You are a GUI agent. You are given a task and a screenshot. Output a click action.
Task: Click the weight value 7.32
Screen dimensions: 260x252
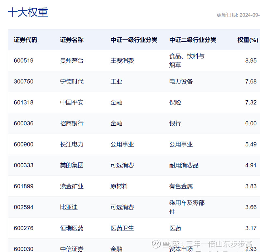pyautogui.click(x=251, y=103)
